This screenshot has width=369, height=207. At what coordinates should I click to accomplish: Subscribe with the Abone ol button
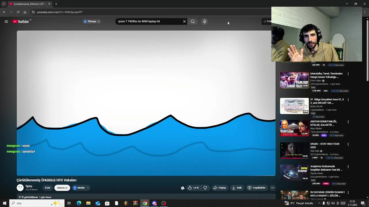pos(62,188)
